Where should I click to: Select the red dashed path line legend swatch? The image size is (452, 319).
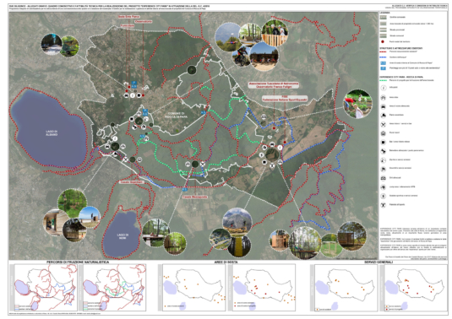pos(383,51)
